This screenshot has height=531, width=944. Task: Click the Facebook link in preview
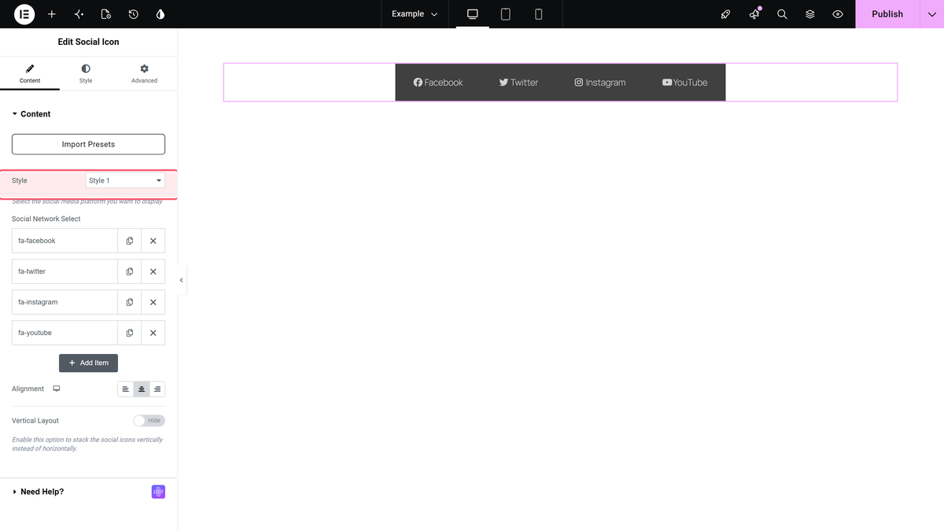[x=438, y=83]
